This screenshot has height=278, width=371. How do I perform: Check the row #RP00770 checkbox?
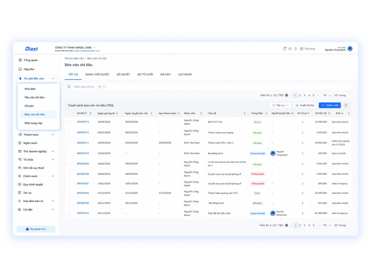[x=69, y=153]
